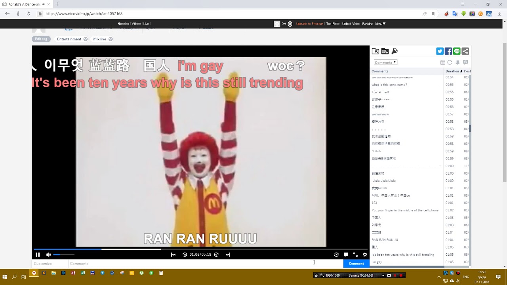507x285 pixels.
Task: Toggle comment overlay visibility in the player
Action: pyautogui.click(x=346, y=255)
